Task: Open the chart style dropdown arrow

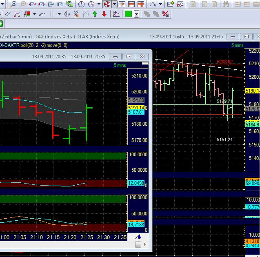Action: tap(160, 4)
